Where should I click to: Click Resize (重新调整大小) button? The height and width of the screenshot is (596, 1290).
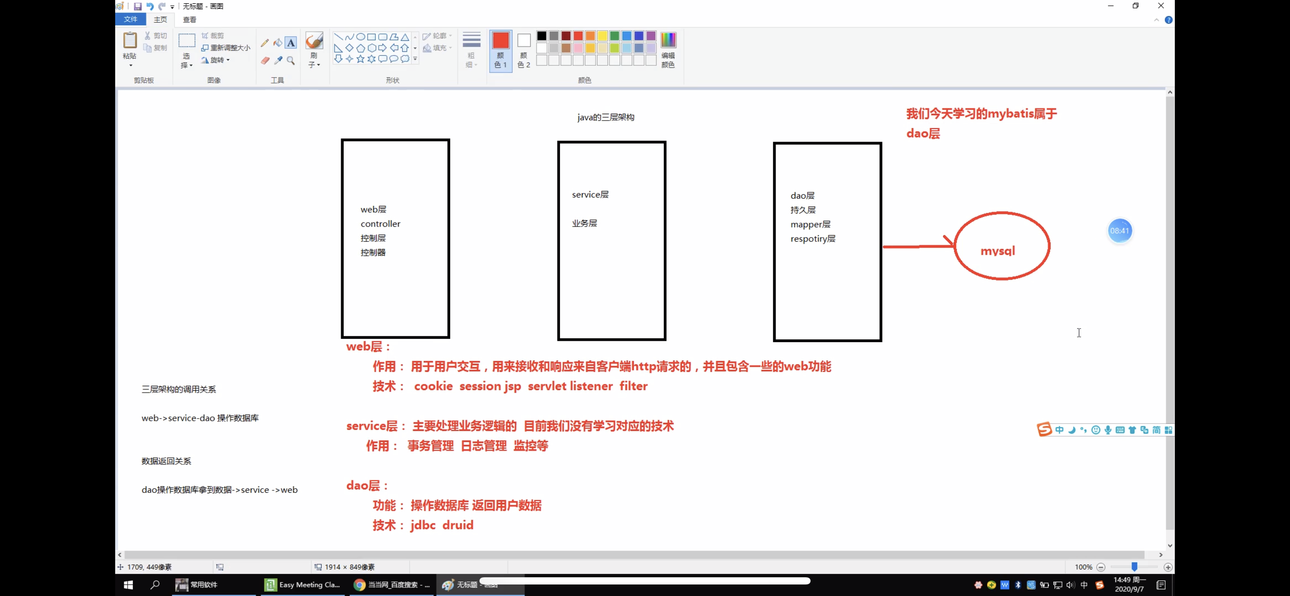226,48
